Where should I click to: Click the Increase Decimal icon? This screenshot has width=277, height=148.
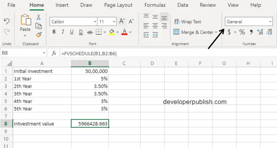pos(260,32)
